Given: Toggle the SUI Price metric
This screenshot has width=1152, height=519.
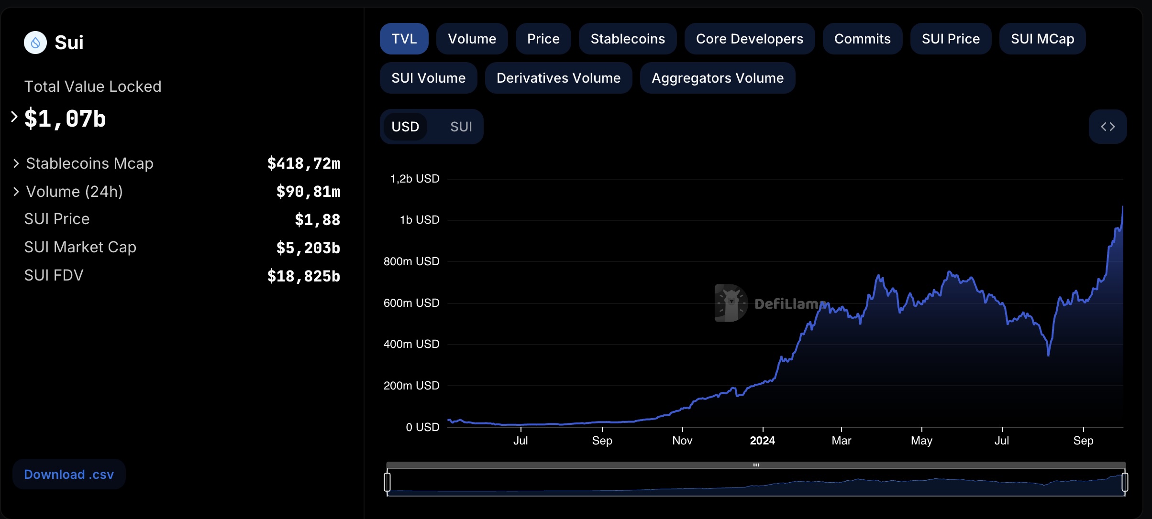Looking at the screenshot, I should tap(951, 39).
